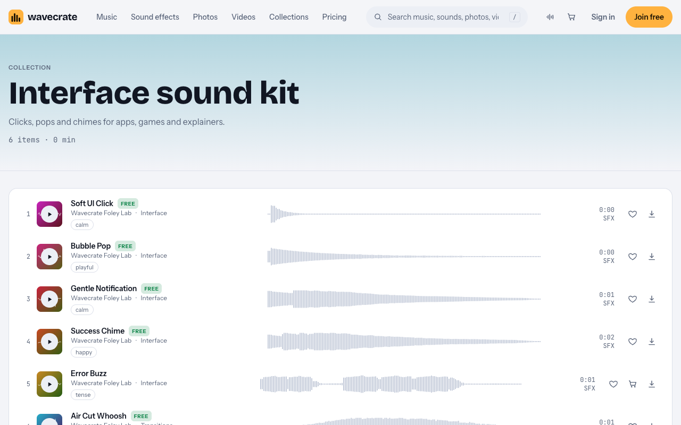Download Gentle Notification sound effect
This screenshot has height=425, width=681.
[652, 299]
